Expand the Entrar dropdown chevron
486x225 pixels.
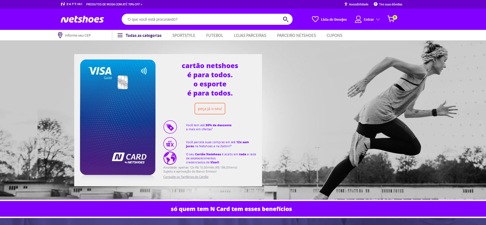378,19
